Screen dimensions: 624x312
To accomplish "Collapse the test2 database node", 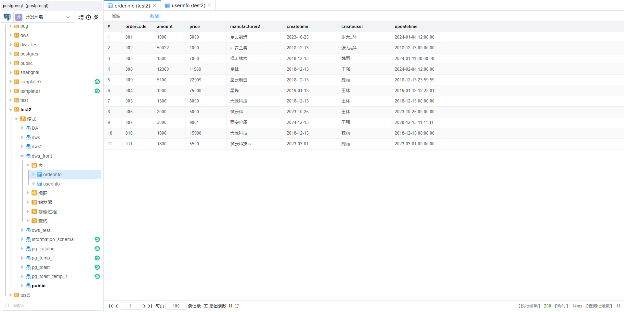I will click(x=11, y=110).
